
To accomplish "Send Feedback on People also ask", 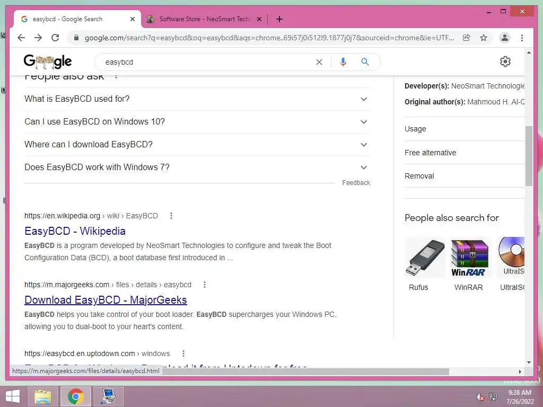I will 356,183.
